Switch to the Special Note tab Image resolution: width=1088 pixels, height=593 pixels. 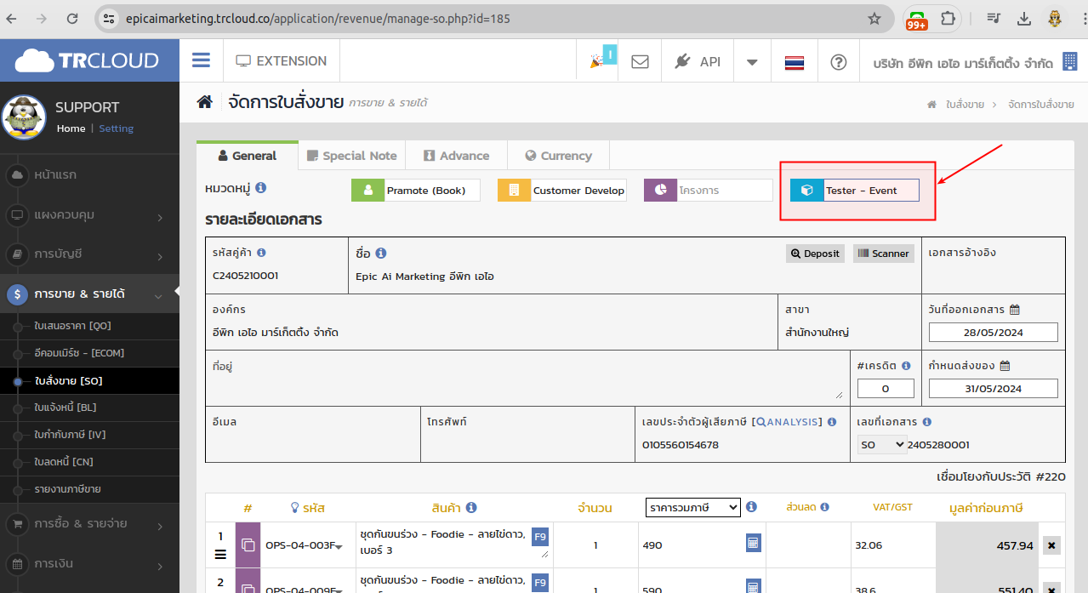[352, 156]
